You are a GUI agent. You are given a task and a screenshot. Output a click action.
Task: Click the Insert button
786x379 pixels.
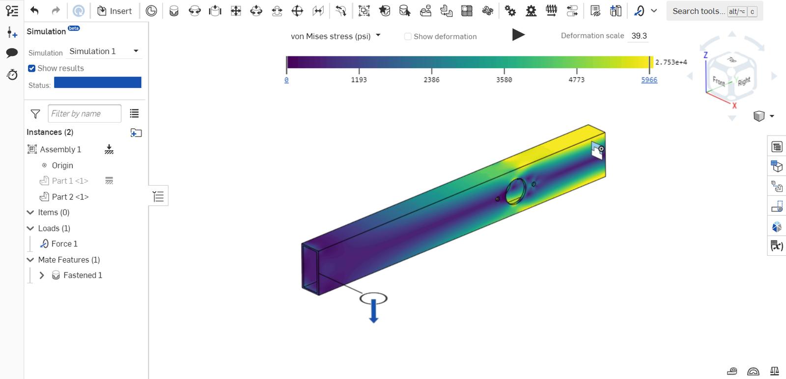coord(114,11)
